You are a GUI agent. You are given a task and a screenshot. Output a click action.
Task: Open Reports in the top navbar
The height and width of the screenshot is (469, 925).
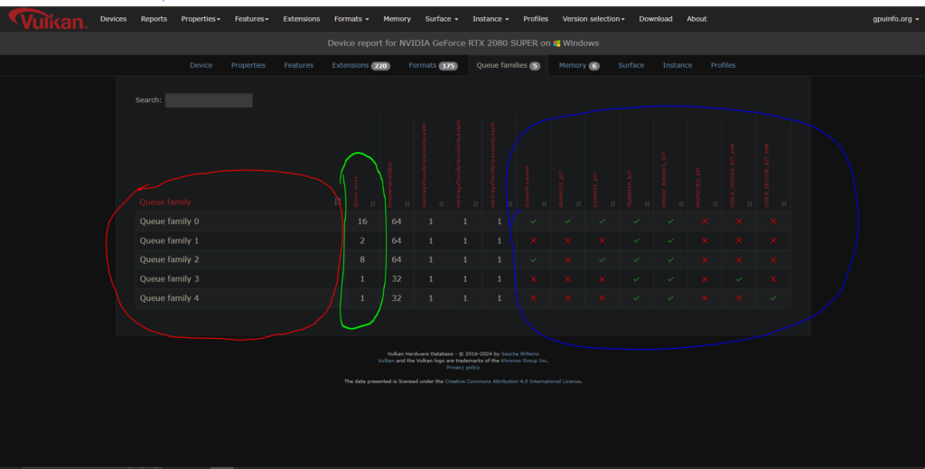pos(154,19)
